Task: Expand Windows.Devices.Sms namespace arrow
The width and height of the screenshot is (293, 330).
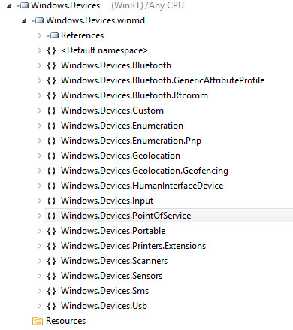Action: pyautogui.click(x=39, y=291)
